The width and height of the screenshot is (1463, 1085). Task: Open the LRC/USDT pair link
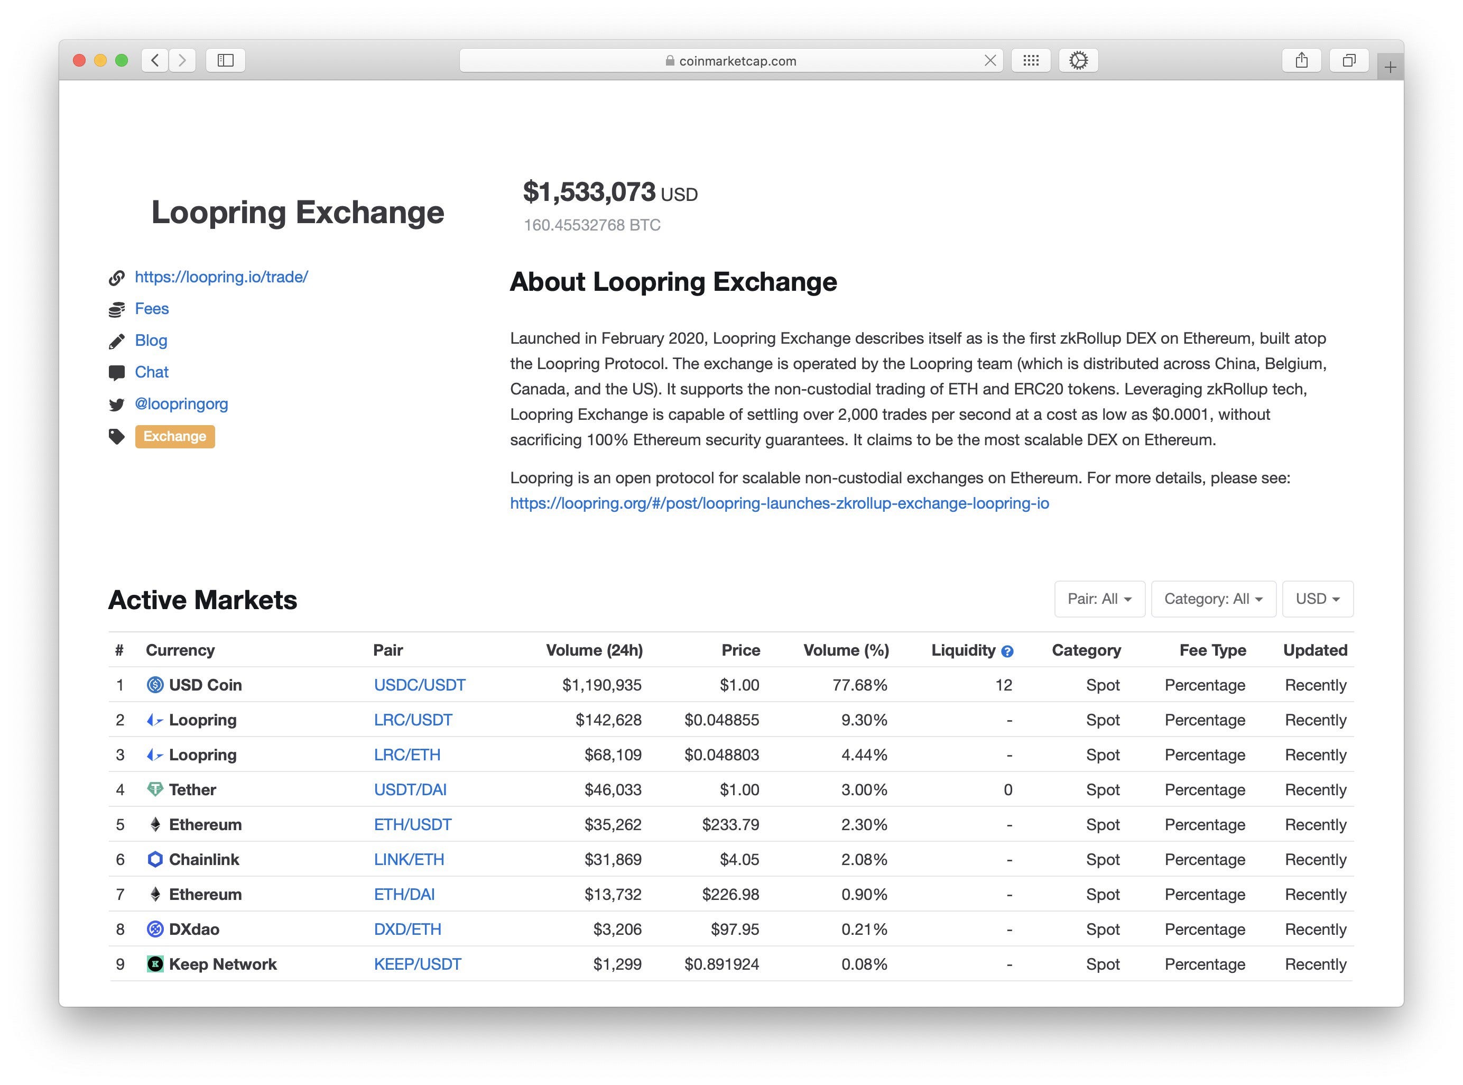413,720
